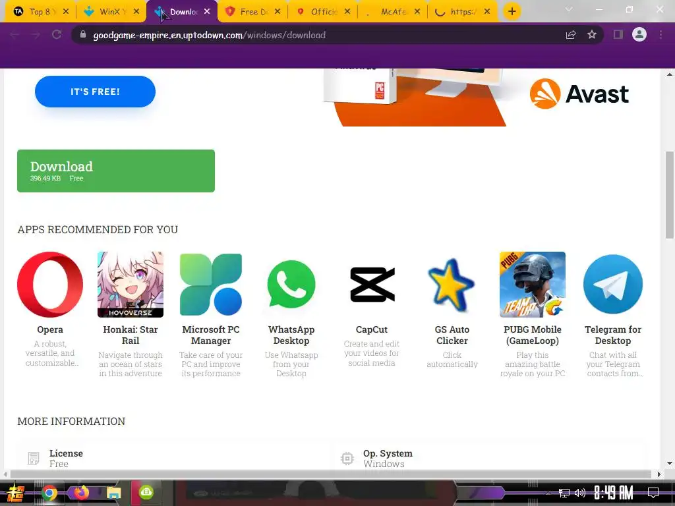The height and width of the screenshot is (506, 675).
Task: Switch to the WinX tab
Action: point(111,12)
